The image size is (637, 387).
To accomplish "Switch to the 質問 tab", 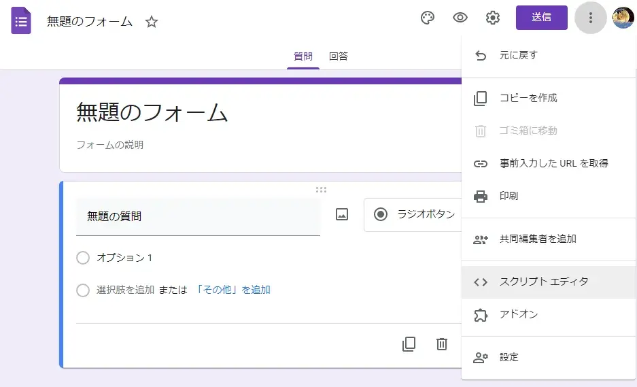I will [x=303, y=56].
